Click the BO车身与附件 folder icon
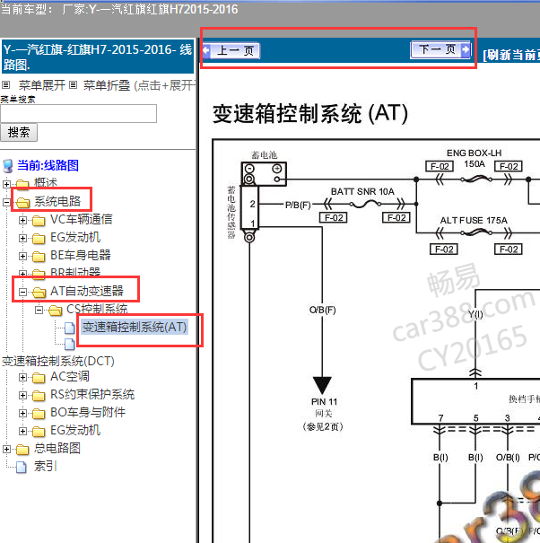 (x=39, y=414)
